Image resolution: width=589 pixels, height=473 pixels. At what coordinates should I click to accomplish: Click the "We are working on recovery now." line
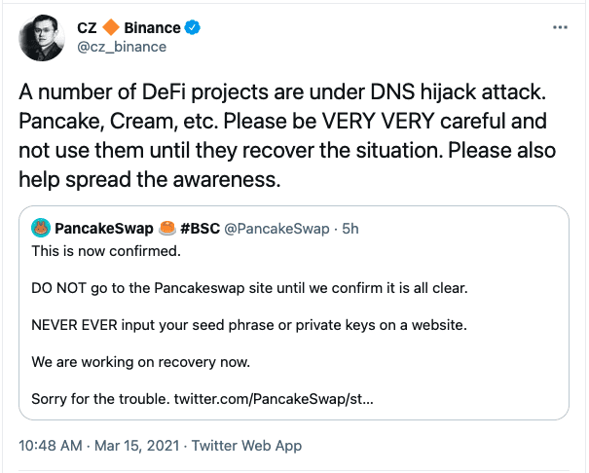coord(140,361)
